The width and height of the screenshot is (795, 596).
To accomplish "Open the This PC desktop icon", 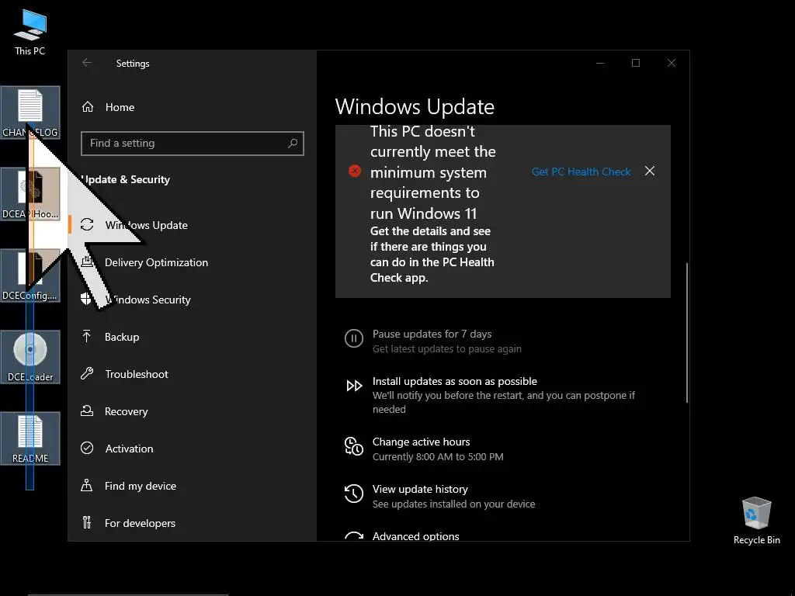I will coord(30,31).
